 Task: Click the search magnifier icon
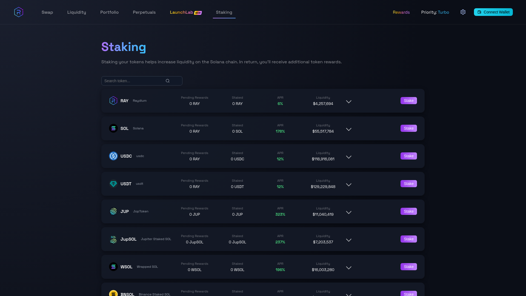pos(168,81)
